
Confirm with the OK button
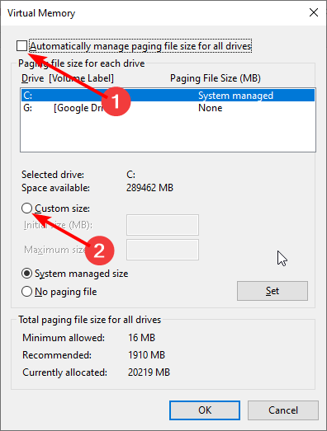(x=205, y=410)
